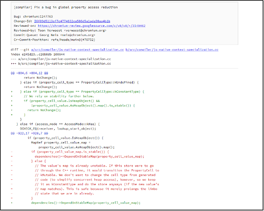This screenshot has height=211, width=264.
Task: Click the removed comment 'map matches). This is safe'
Action: (x=96, y=189)
